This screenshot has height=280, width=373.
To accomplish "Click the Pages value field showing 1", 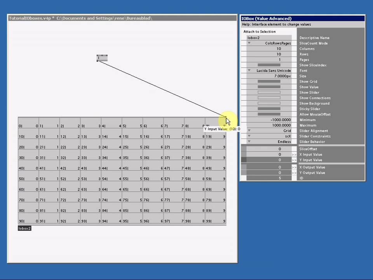I will (269, 59).
